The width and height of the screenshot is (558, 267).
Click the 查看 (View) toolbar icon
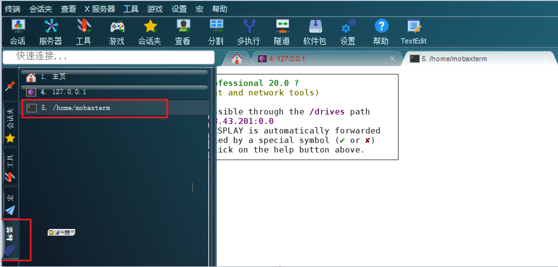[183, 32]
